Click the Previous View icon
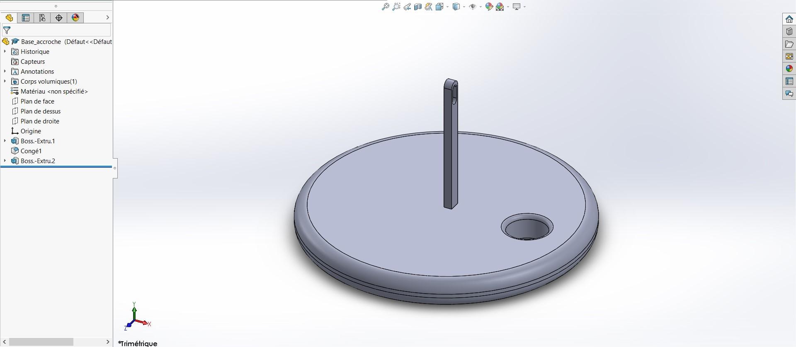The width and height of the screenshot is (796, 347). [x=407, y=7]
